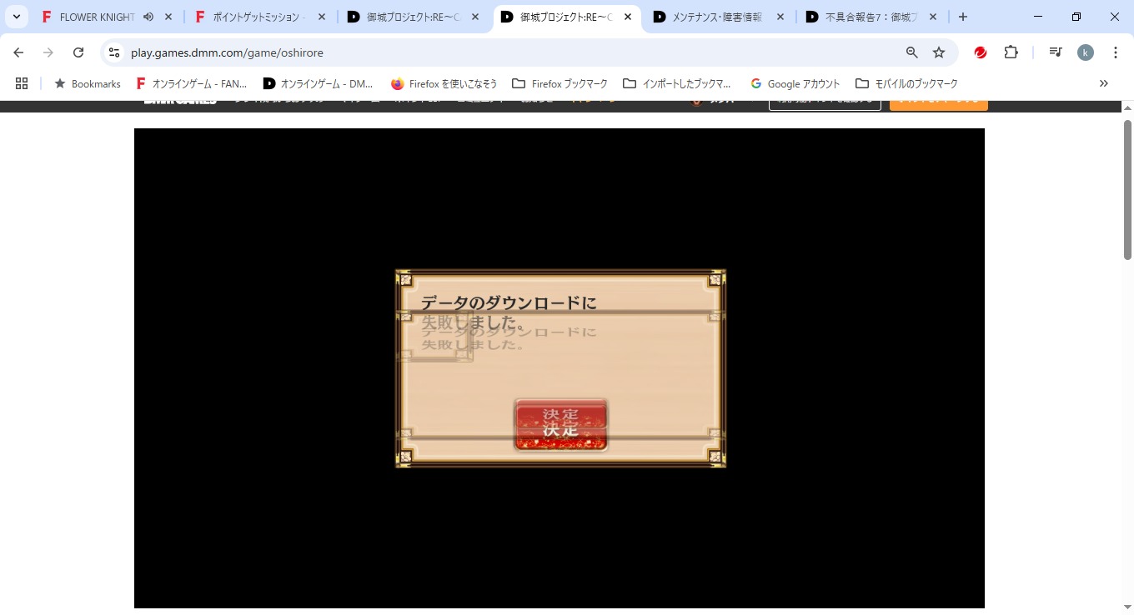Click the vertical page scrollbar thumb
Screen dimensions: 1134x615
[x=1127, y=189]
